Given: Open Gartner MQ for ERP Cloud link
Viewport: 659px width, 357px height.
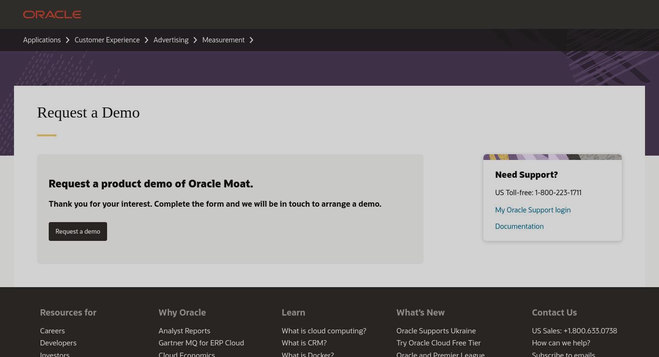Looking at the screenshot, I should click(201, 343).
